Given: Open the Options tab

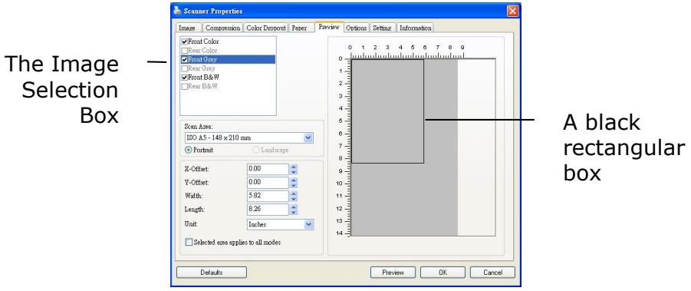Looking at the screenshot, I should (356, 28).
